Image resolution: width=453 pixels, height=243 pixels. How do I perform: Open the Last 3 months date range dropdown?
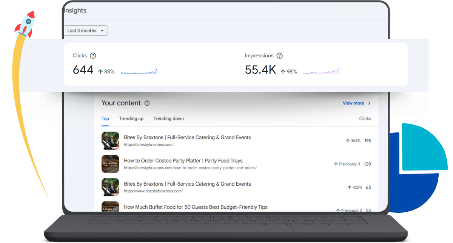tap(86, 31)
